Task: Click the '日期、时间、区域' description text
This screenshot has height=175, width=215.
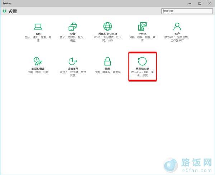Action: pyautogui.click(x=38, y=72)
